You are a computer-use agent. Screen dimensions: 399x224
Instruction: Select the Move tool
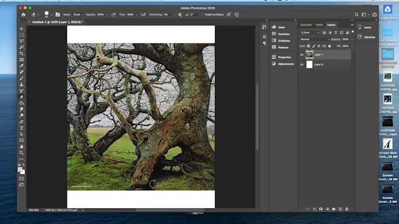tap(22, 29)
